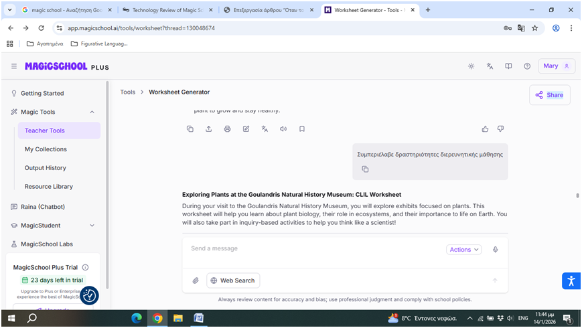This screenshot has height=328, width=582.
Task: Collapse the Magic Tools sidebar section
Action: click(x=92, y=112)
